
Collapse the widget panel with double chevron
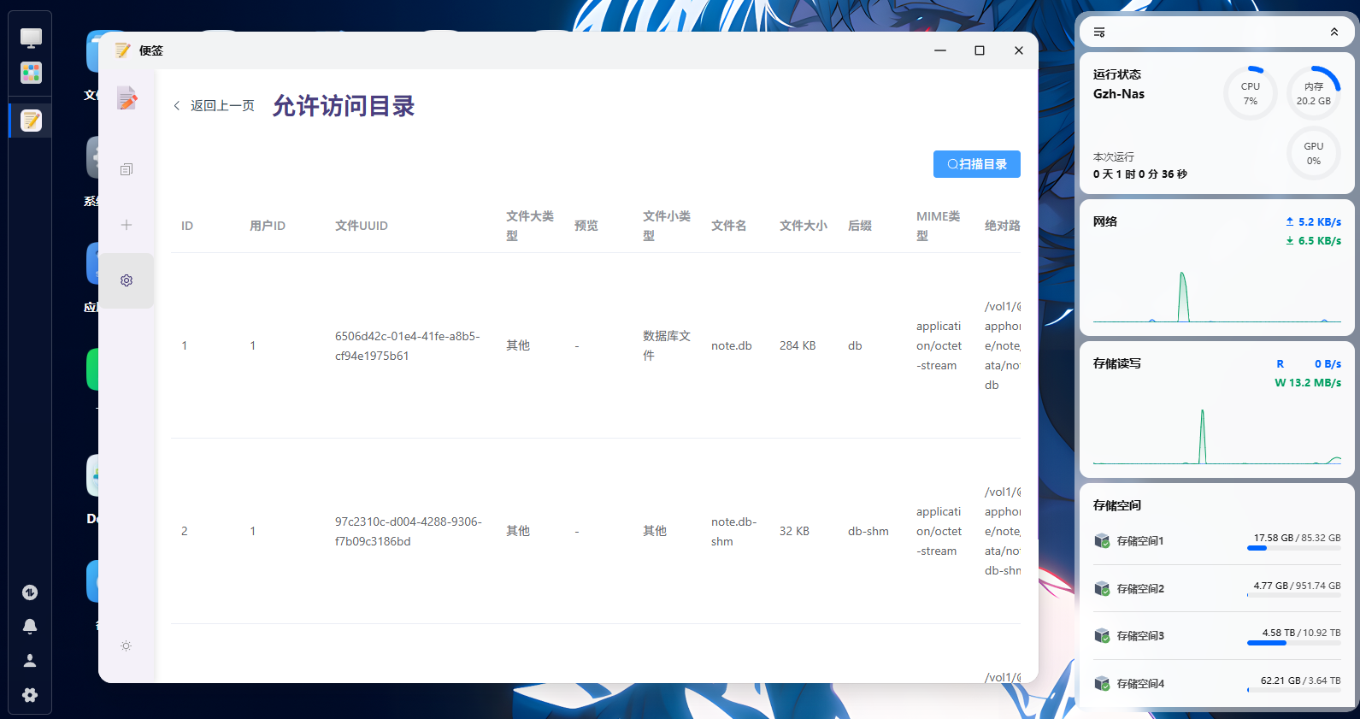(x=1334, y=32)
